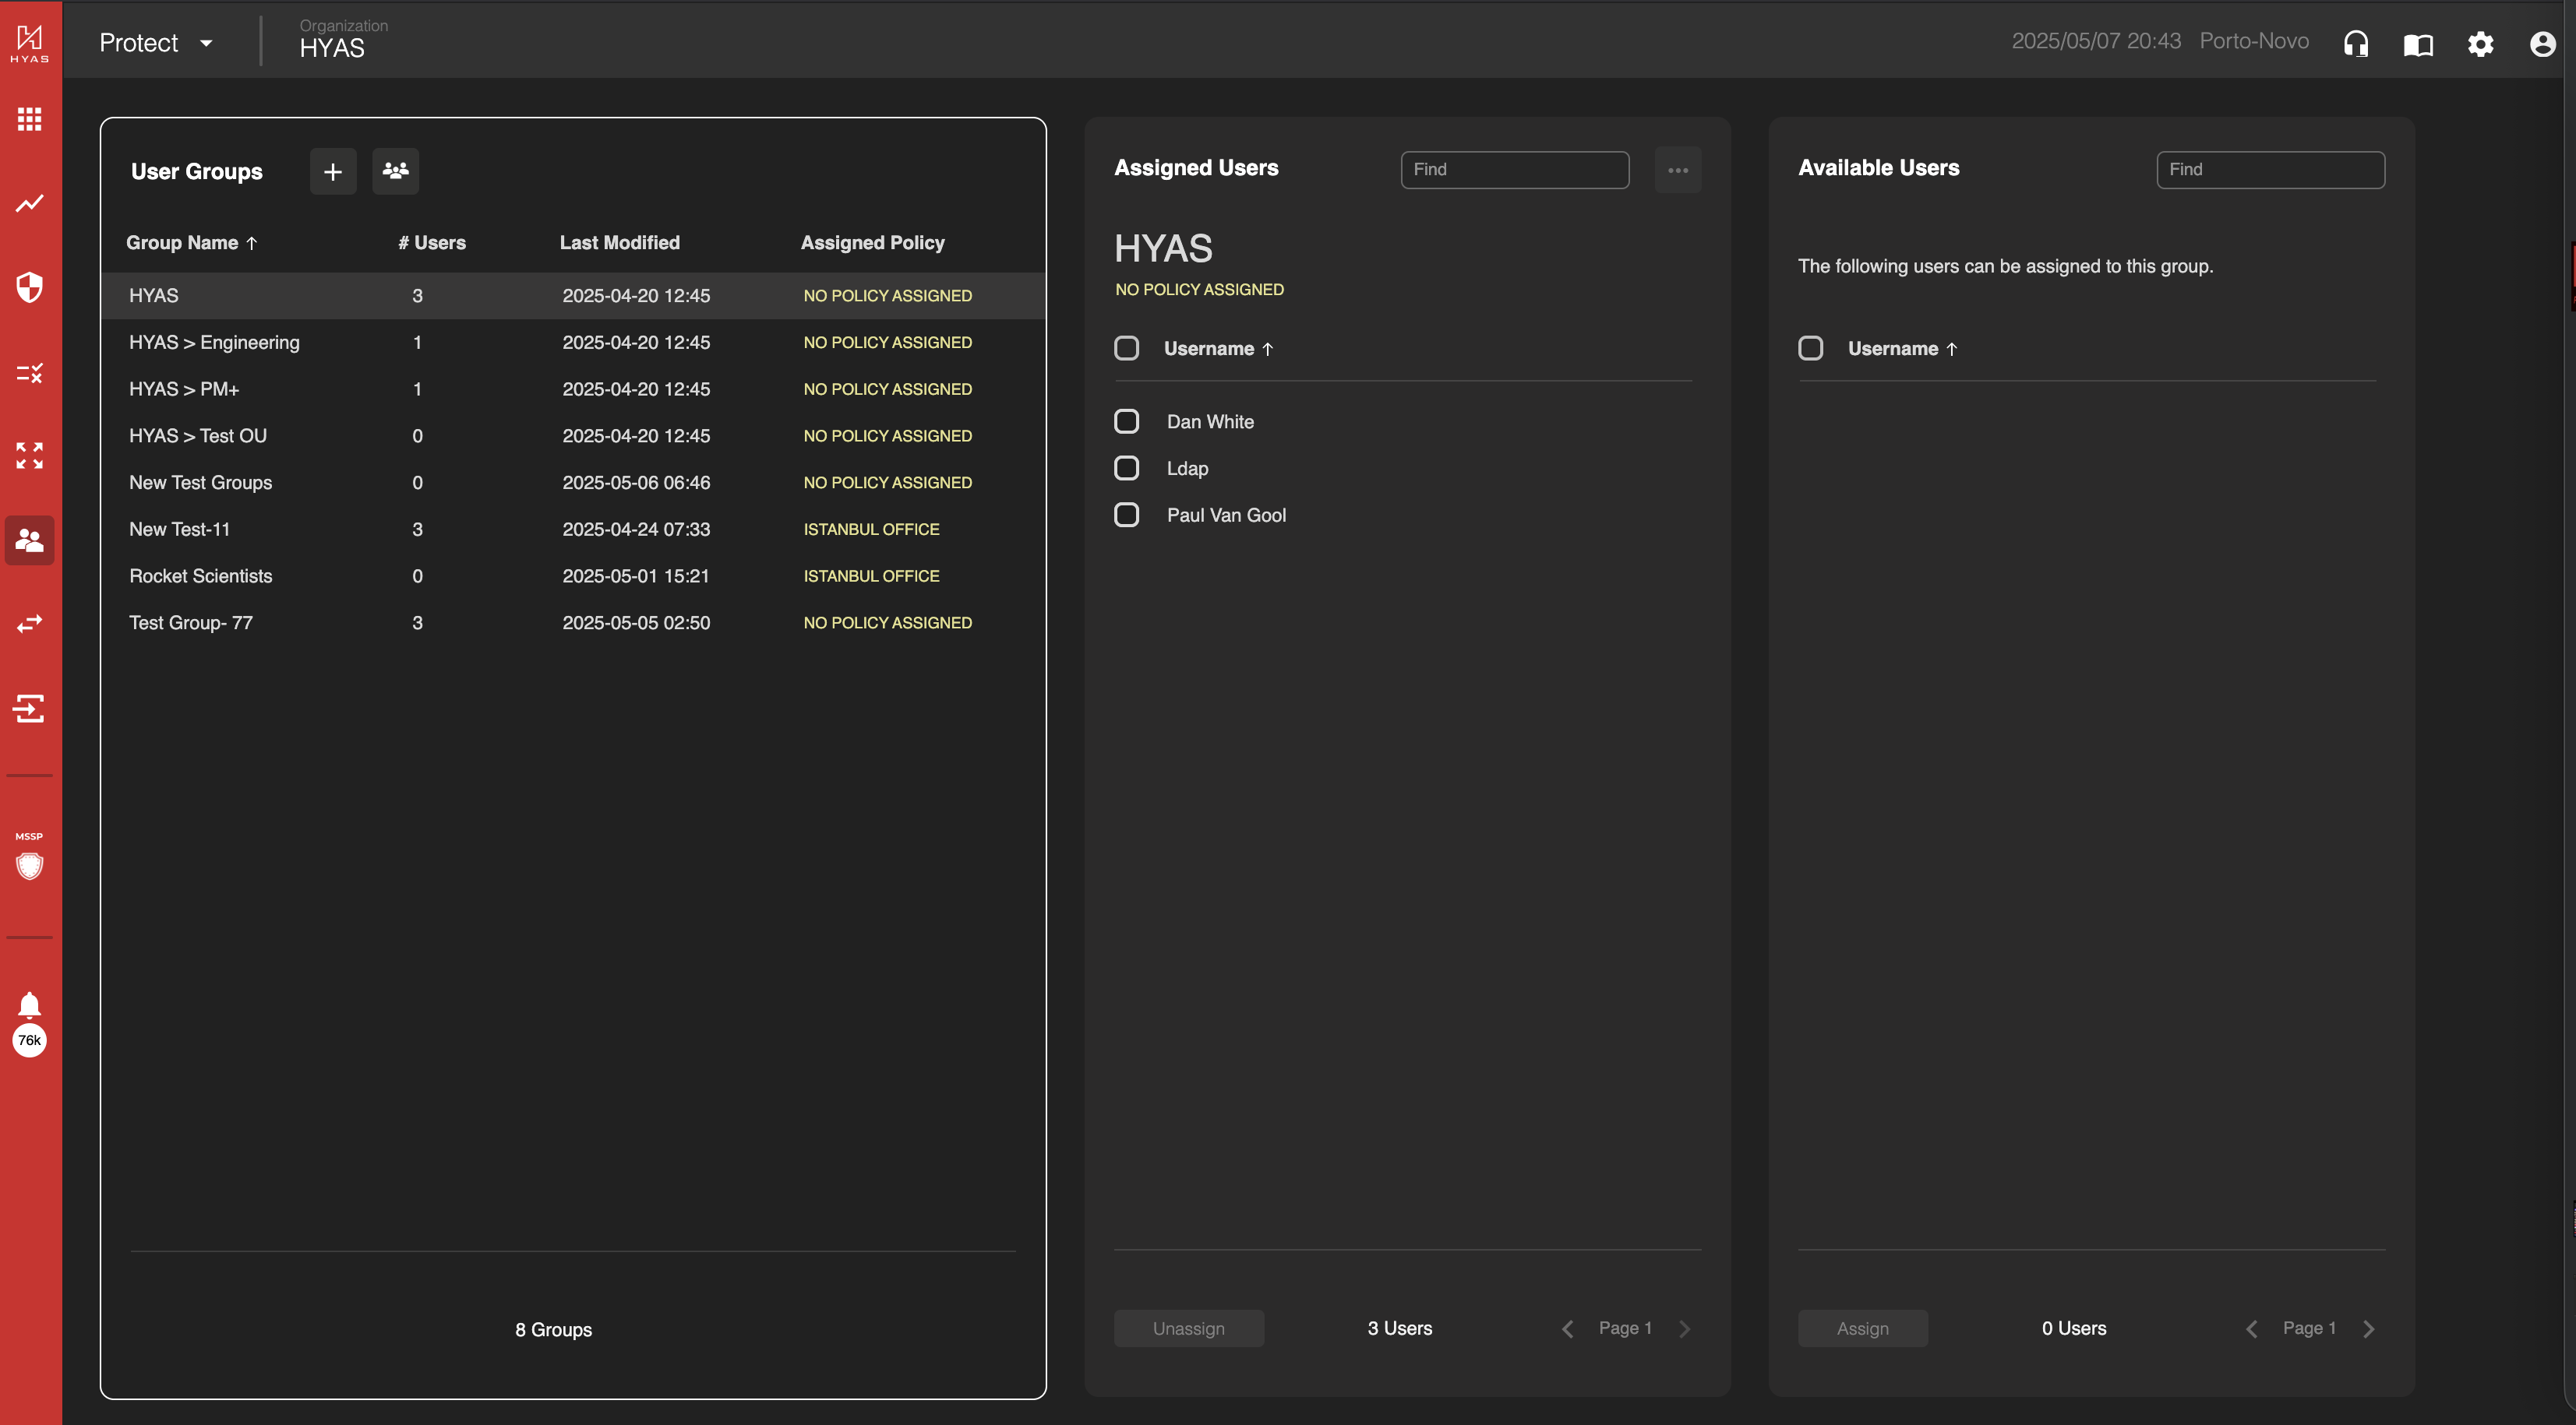Open the Assigned Users three-dot menu
Viewport: 2576px width, 1425px height.
1678,170
